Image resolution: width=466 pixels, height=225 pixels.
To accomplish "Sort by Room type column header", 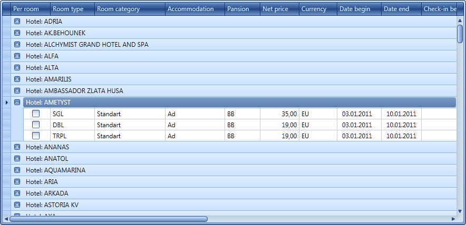I will (72, 9).
